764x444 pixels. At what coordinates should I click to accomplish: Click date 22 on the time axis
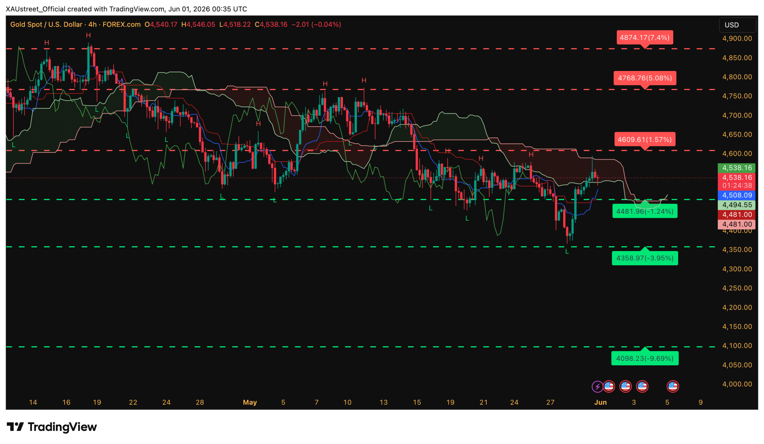(133, 403)
